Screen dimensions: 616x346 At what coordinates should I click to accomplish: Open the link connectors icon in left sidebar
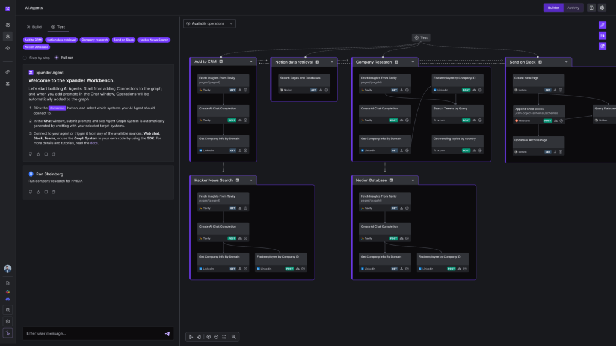(x=7, y=72)
